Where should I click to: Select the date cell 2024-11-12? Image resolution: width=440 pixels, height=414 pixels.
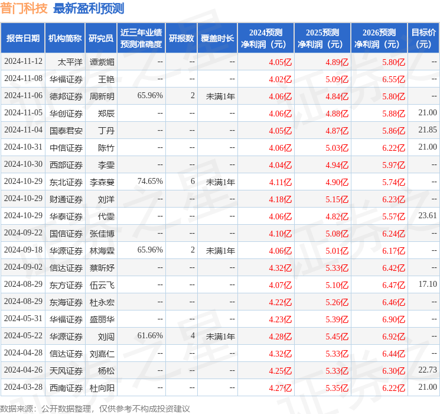tap(23, 62)
